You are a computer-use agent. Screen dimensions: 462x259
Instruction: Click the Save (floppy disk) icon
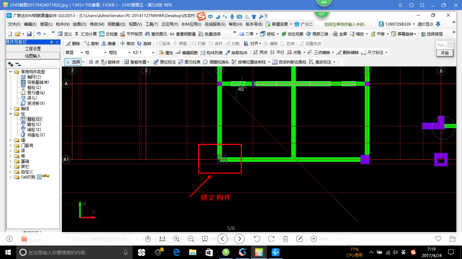click(29, 34)
